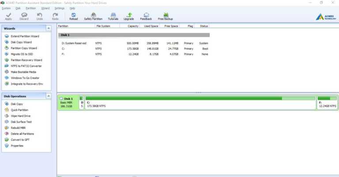Collapse the Wizards panel
339x177 pixels.
pyautogui.click(x=49, y=28)
